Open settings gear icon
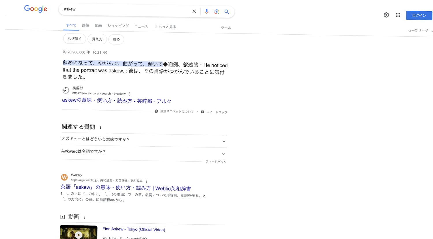The image size is (433, 239). point(386,15)
